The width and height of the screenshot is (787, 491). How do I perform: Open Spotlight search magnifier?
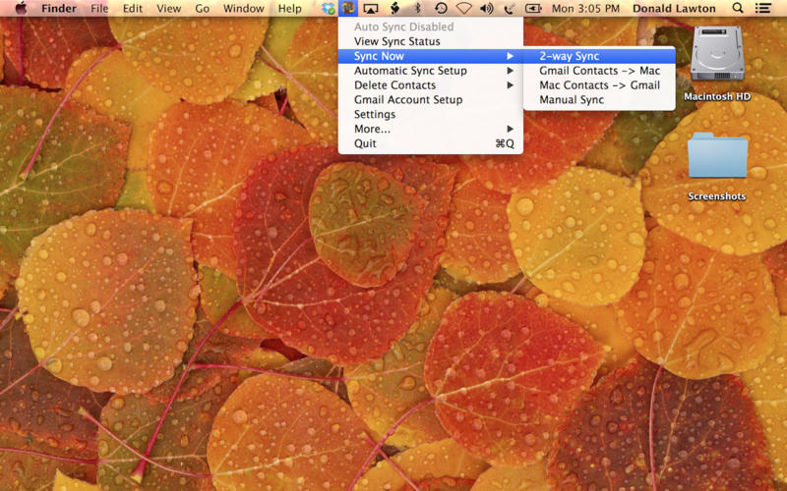pyautogui.click(x=737, y=8)
